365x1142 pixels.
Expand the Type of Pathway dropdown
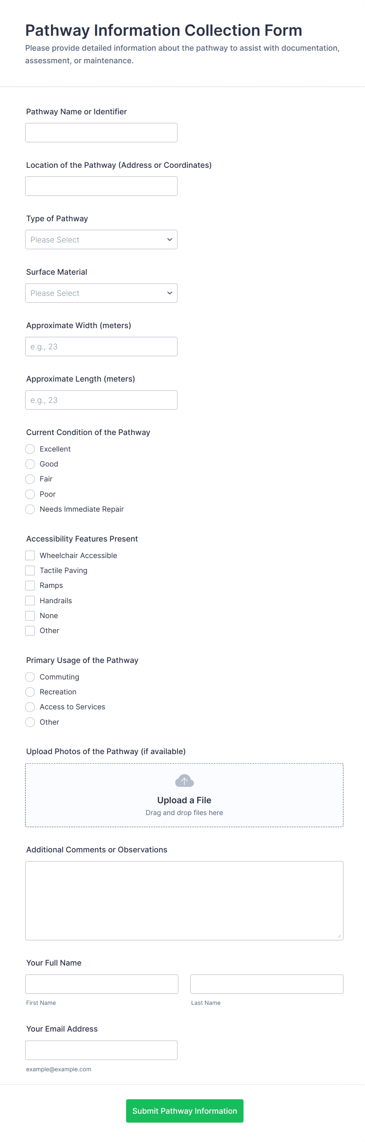(x=101, y=239)
